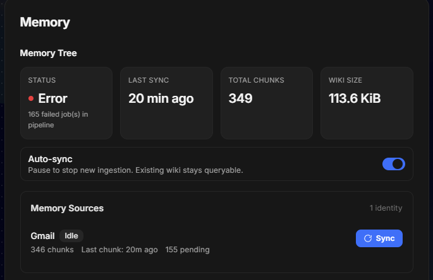Click the Memory Sources heading
Screen dimensions: 433x280
coord(67,208)
